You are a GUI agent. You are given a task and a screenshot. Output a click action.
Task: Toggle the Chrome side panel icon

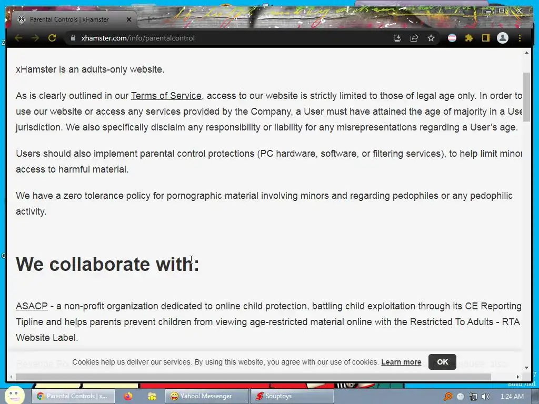pyautogui.click(x=485, y=38)
